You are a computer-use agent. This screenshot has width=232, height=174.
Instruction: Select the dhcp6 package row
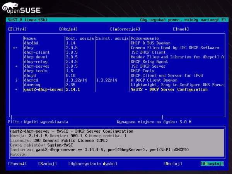pos(117,76)
